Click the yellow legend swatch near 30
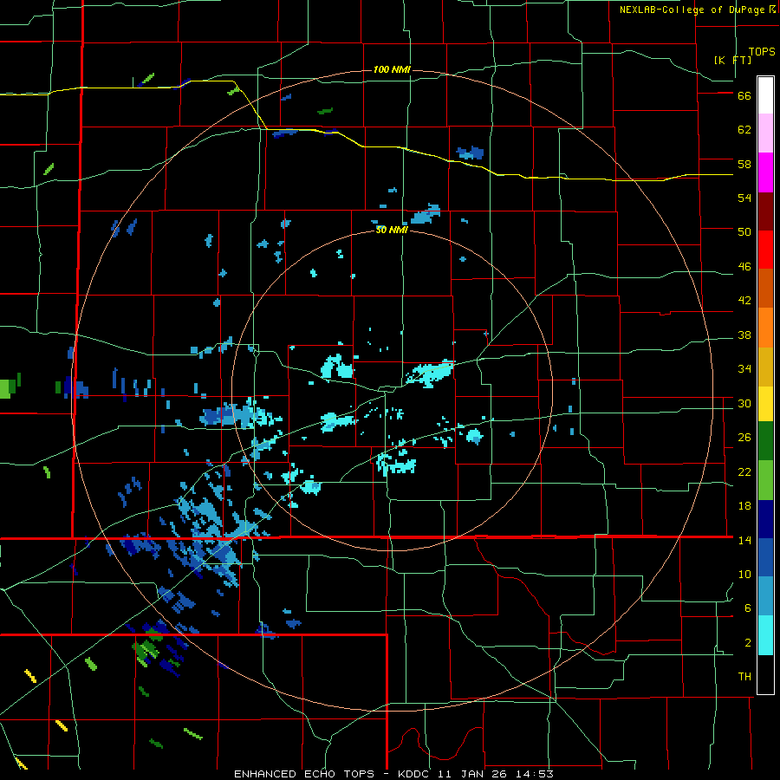780x780 pixels. [765, 404]
